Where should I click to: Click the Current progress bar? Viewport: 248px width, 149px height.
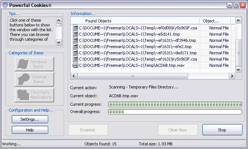pyautogui.click(x=175, y=104)
